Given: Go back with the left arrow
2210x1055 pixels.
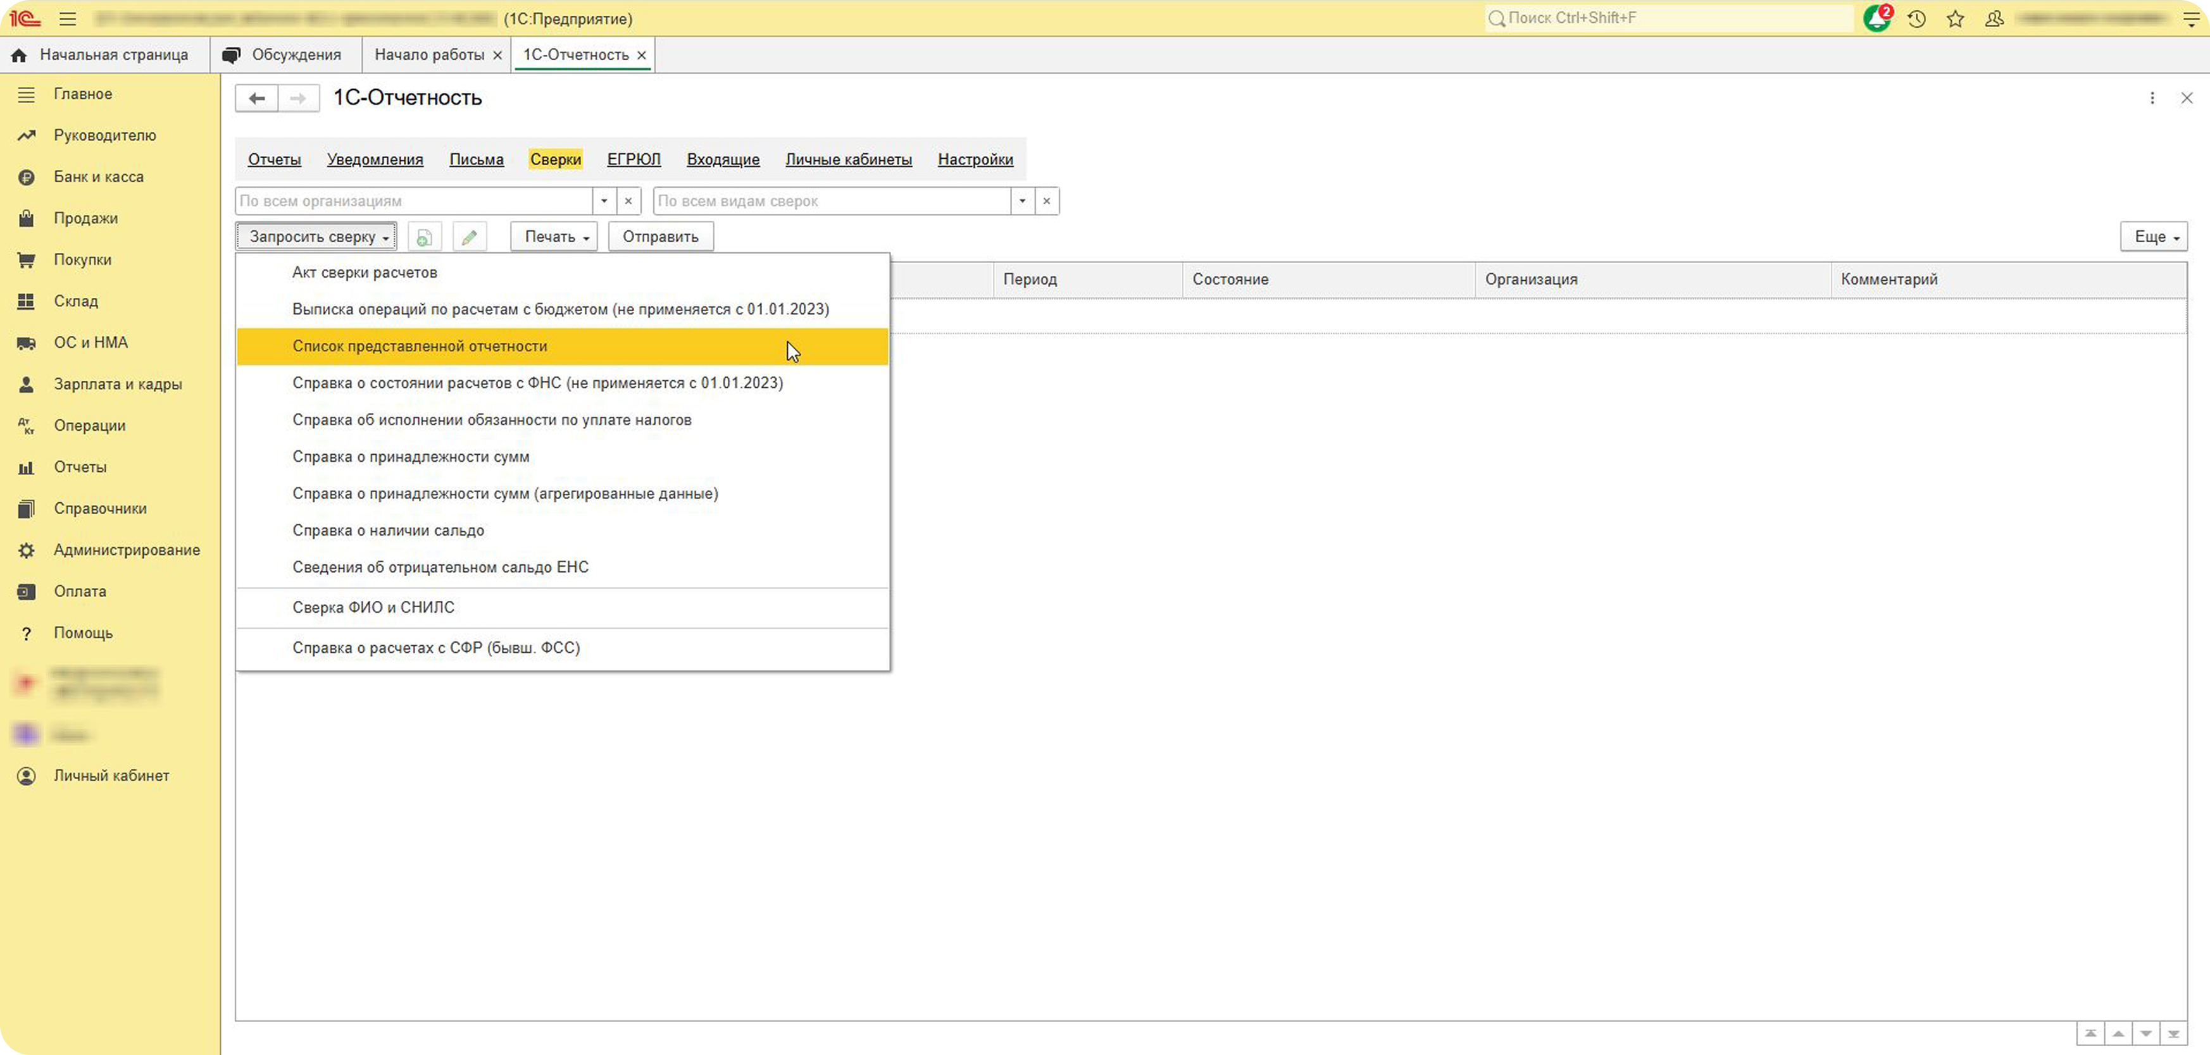Looking at the screenshot, I should 256,98.
